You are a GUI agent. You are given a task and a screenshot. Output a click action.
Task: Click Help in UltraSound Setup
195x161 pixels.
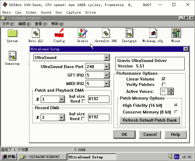[176, 134]
